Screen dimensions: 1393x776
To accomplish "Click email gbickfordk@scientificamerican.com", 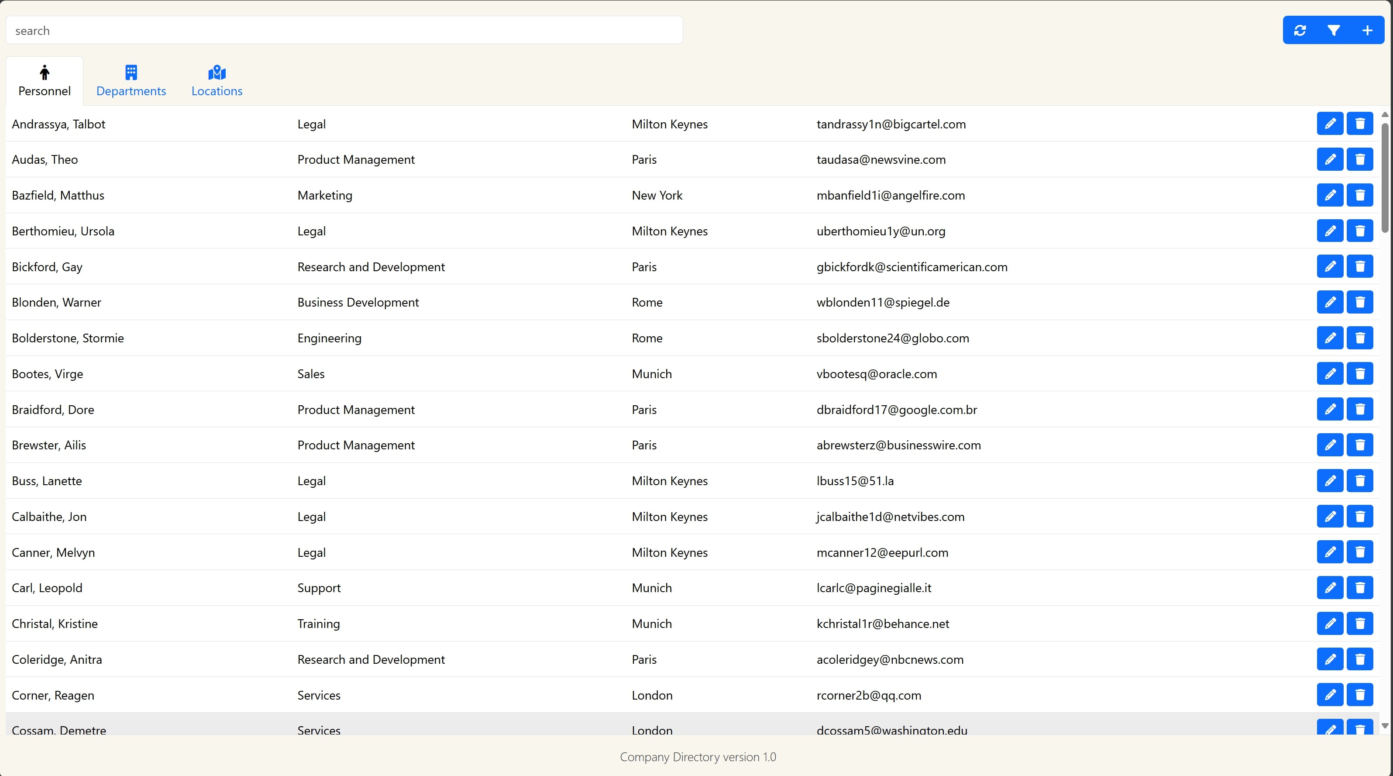I will point(912,266).
